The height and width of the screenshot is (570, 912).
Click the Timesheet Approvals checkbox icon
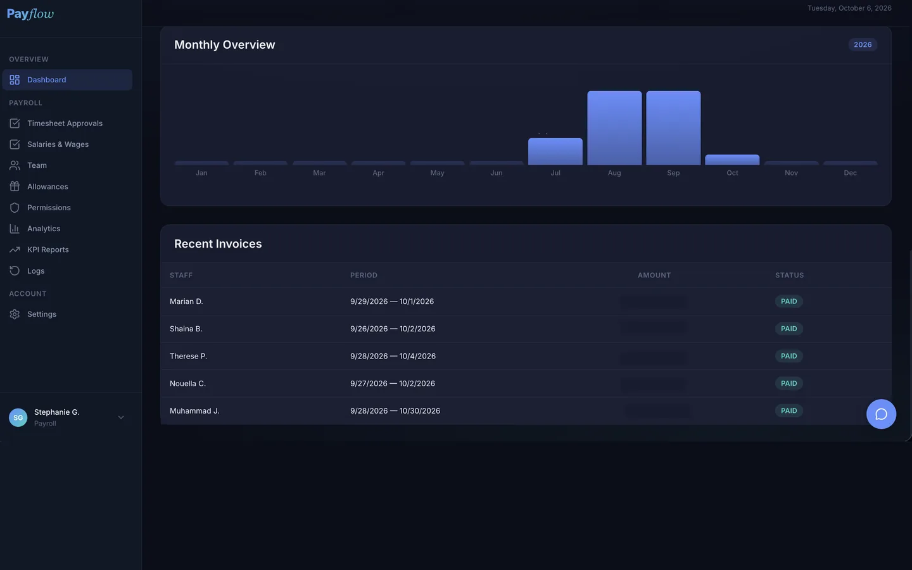point(15,123)
